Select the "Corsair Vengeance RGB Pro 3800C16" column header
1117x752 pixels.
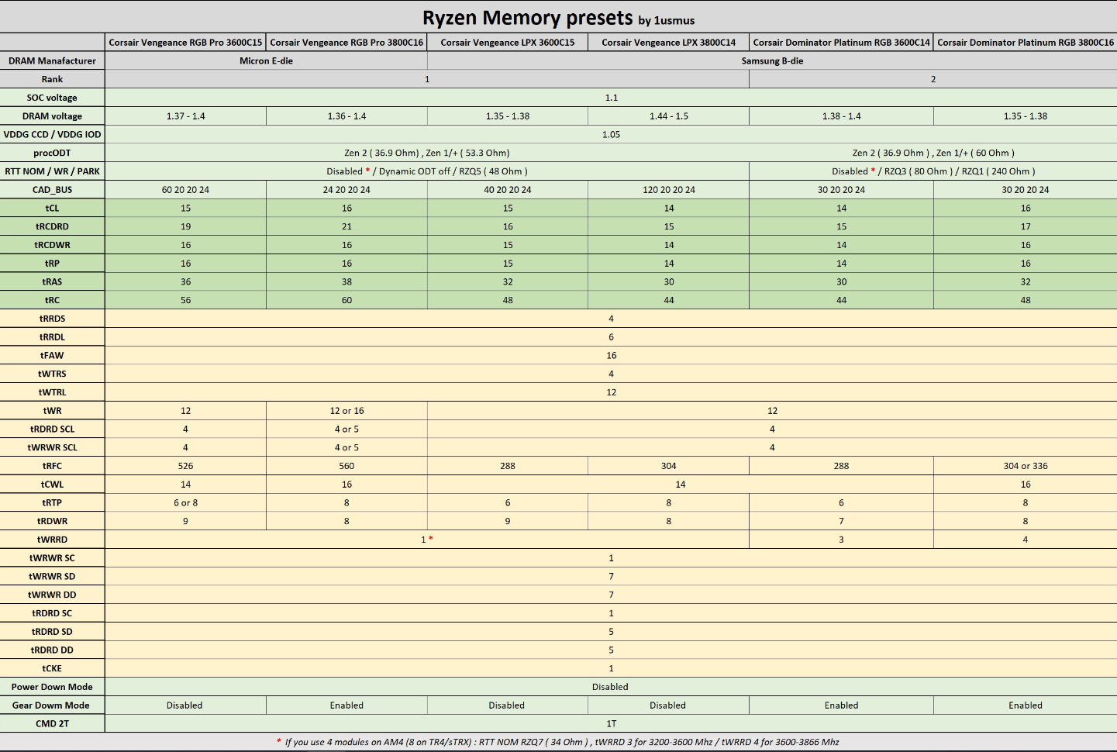(x=346, y=43)
